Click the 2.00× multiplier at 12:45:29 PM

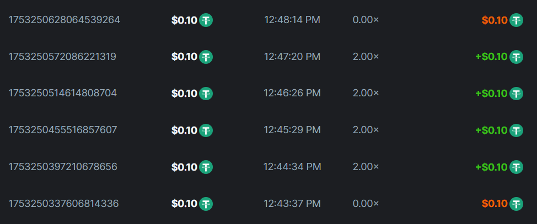tap(366, 130)
